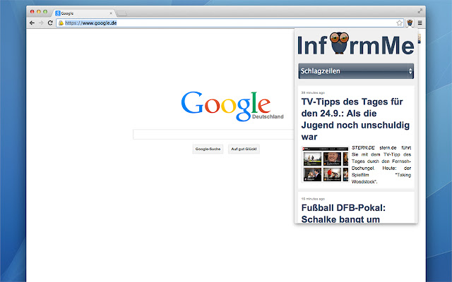This screenshot has width=452, height=282.
Task: Select the Google browser tab
Action: (x=83, y=13)
